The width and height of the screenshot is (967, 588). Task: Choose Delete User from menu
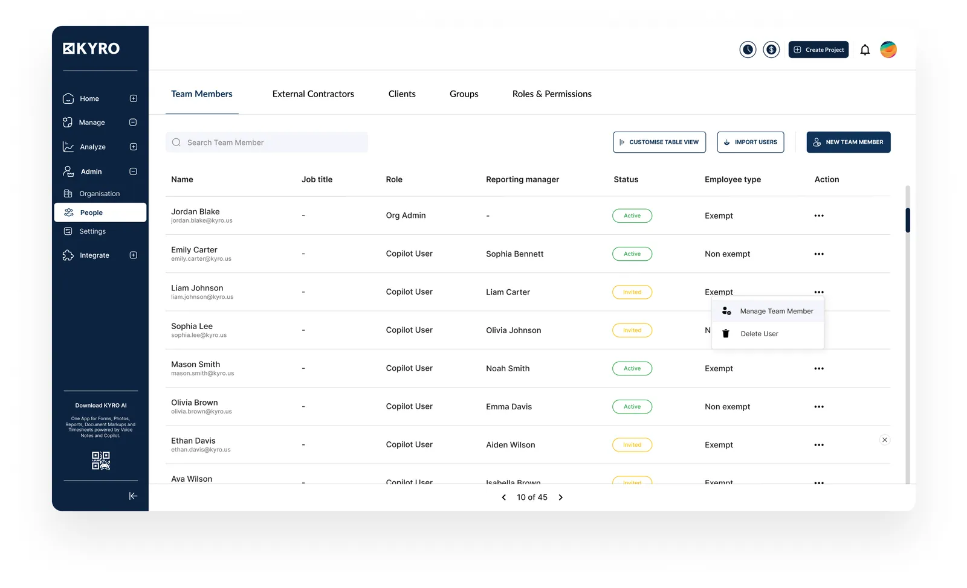(x=768, y=333)
